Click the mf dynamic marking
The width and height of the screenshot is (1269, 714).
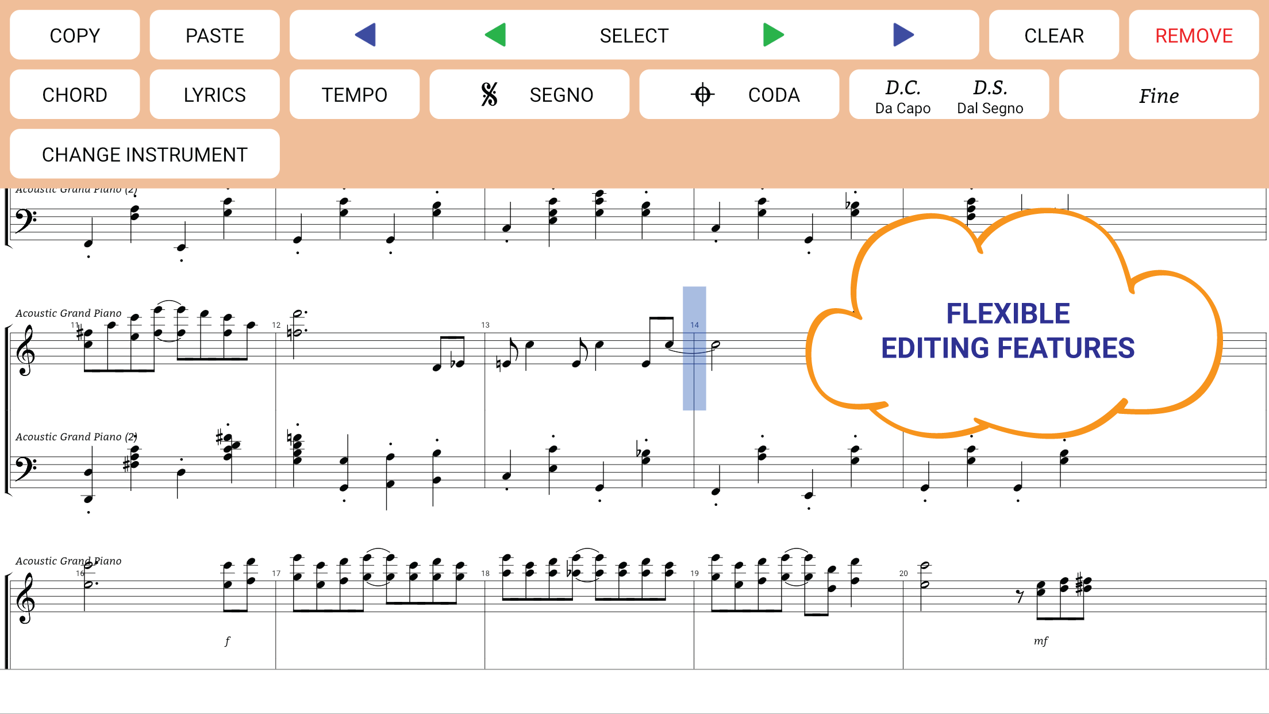click(1041, 640)
